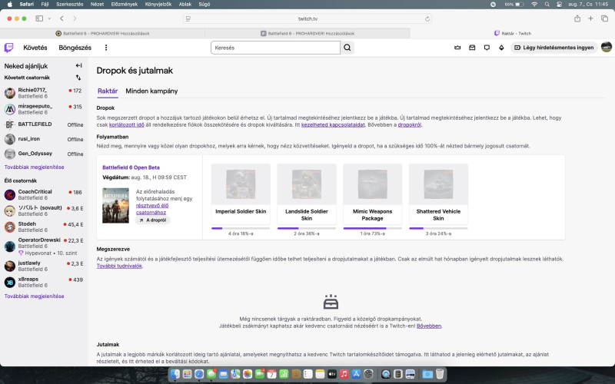Click the A dropról button

152,220
